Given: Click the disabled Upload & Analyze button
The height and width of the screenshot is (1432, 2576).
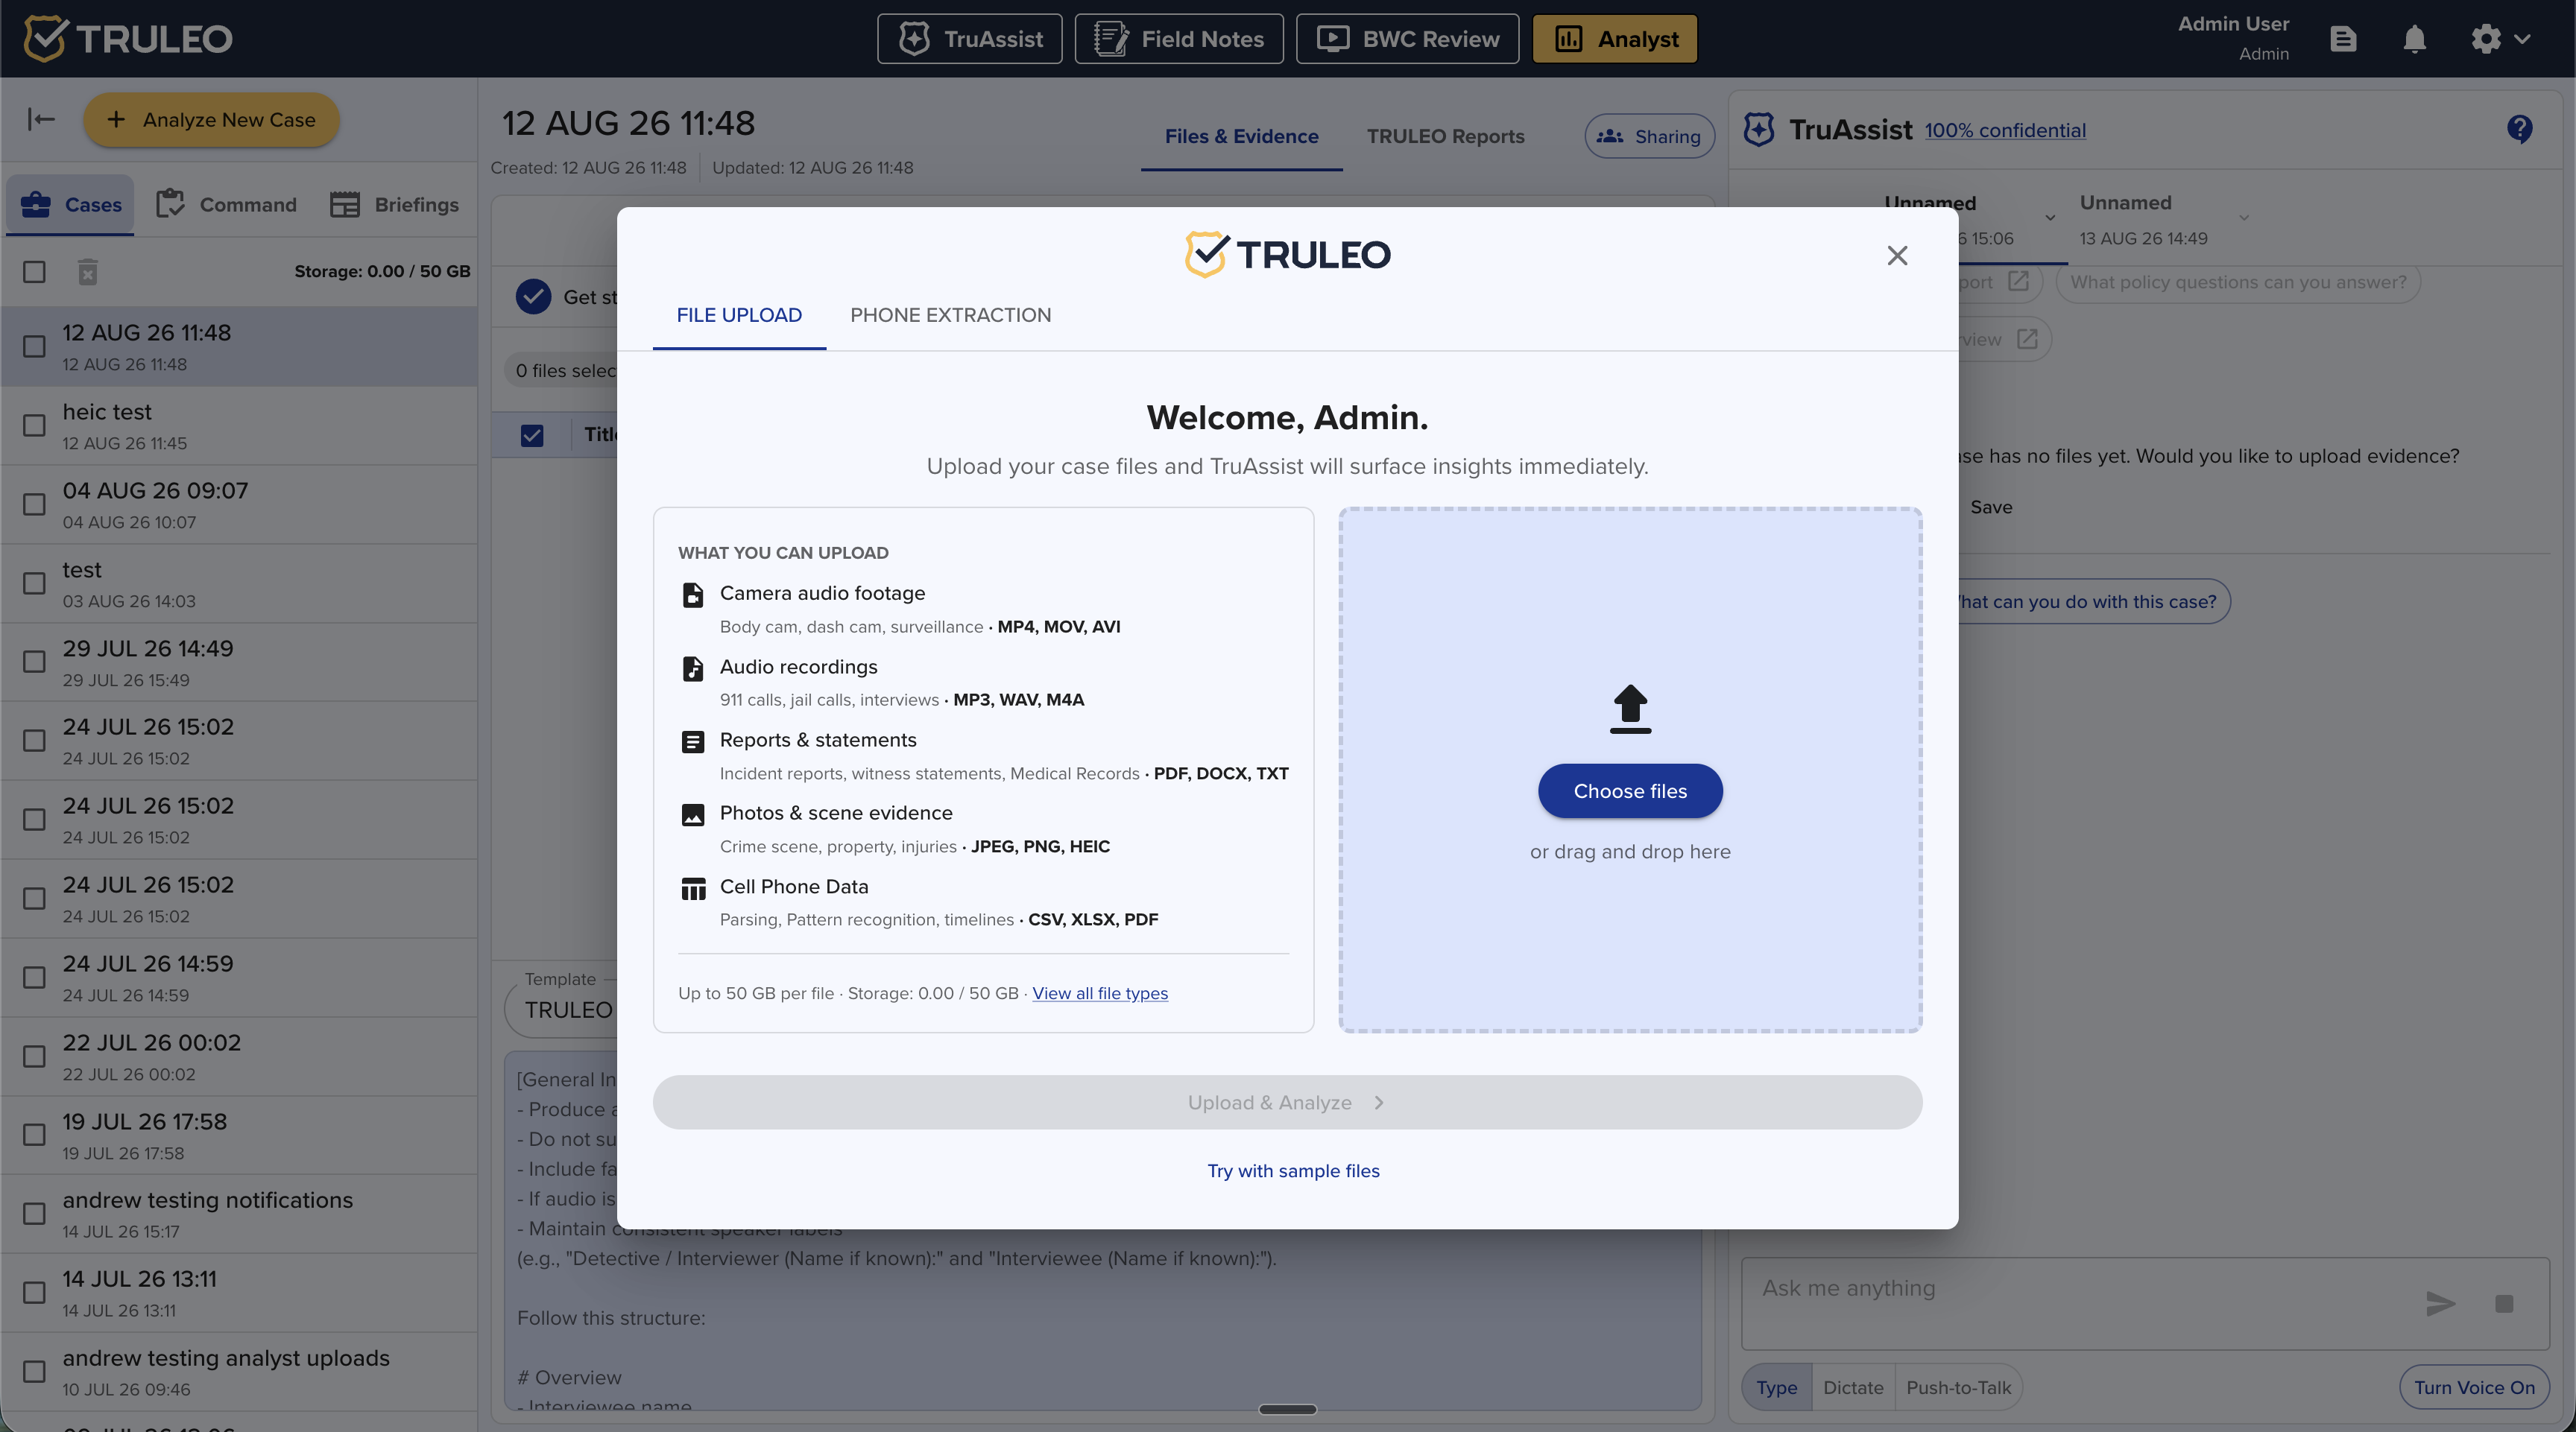Looking at the screenshot, I should pyautogui.click(x=1287, y=1102).
